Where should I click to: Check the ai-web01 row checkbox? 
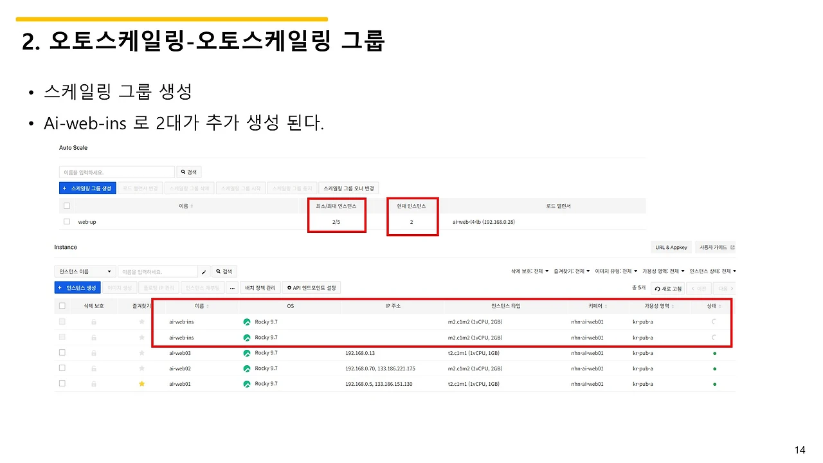coord(62,383)
